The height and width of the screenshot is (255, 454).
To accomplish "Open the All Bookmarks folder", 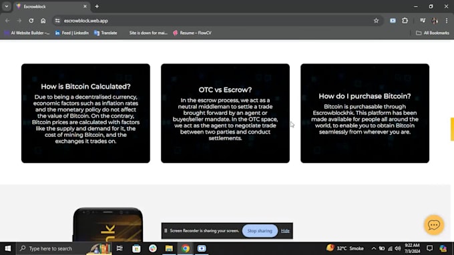I will [x=433, y=33].
